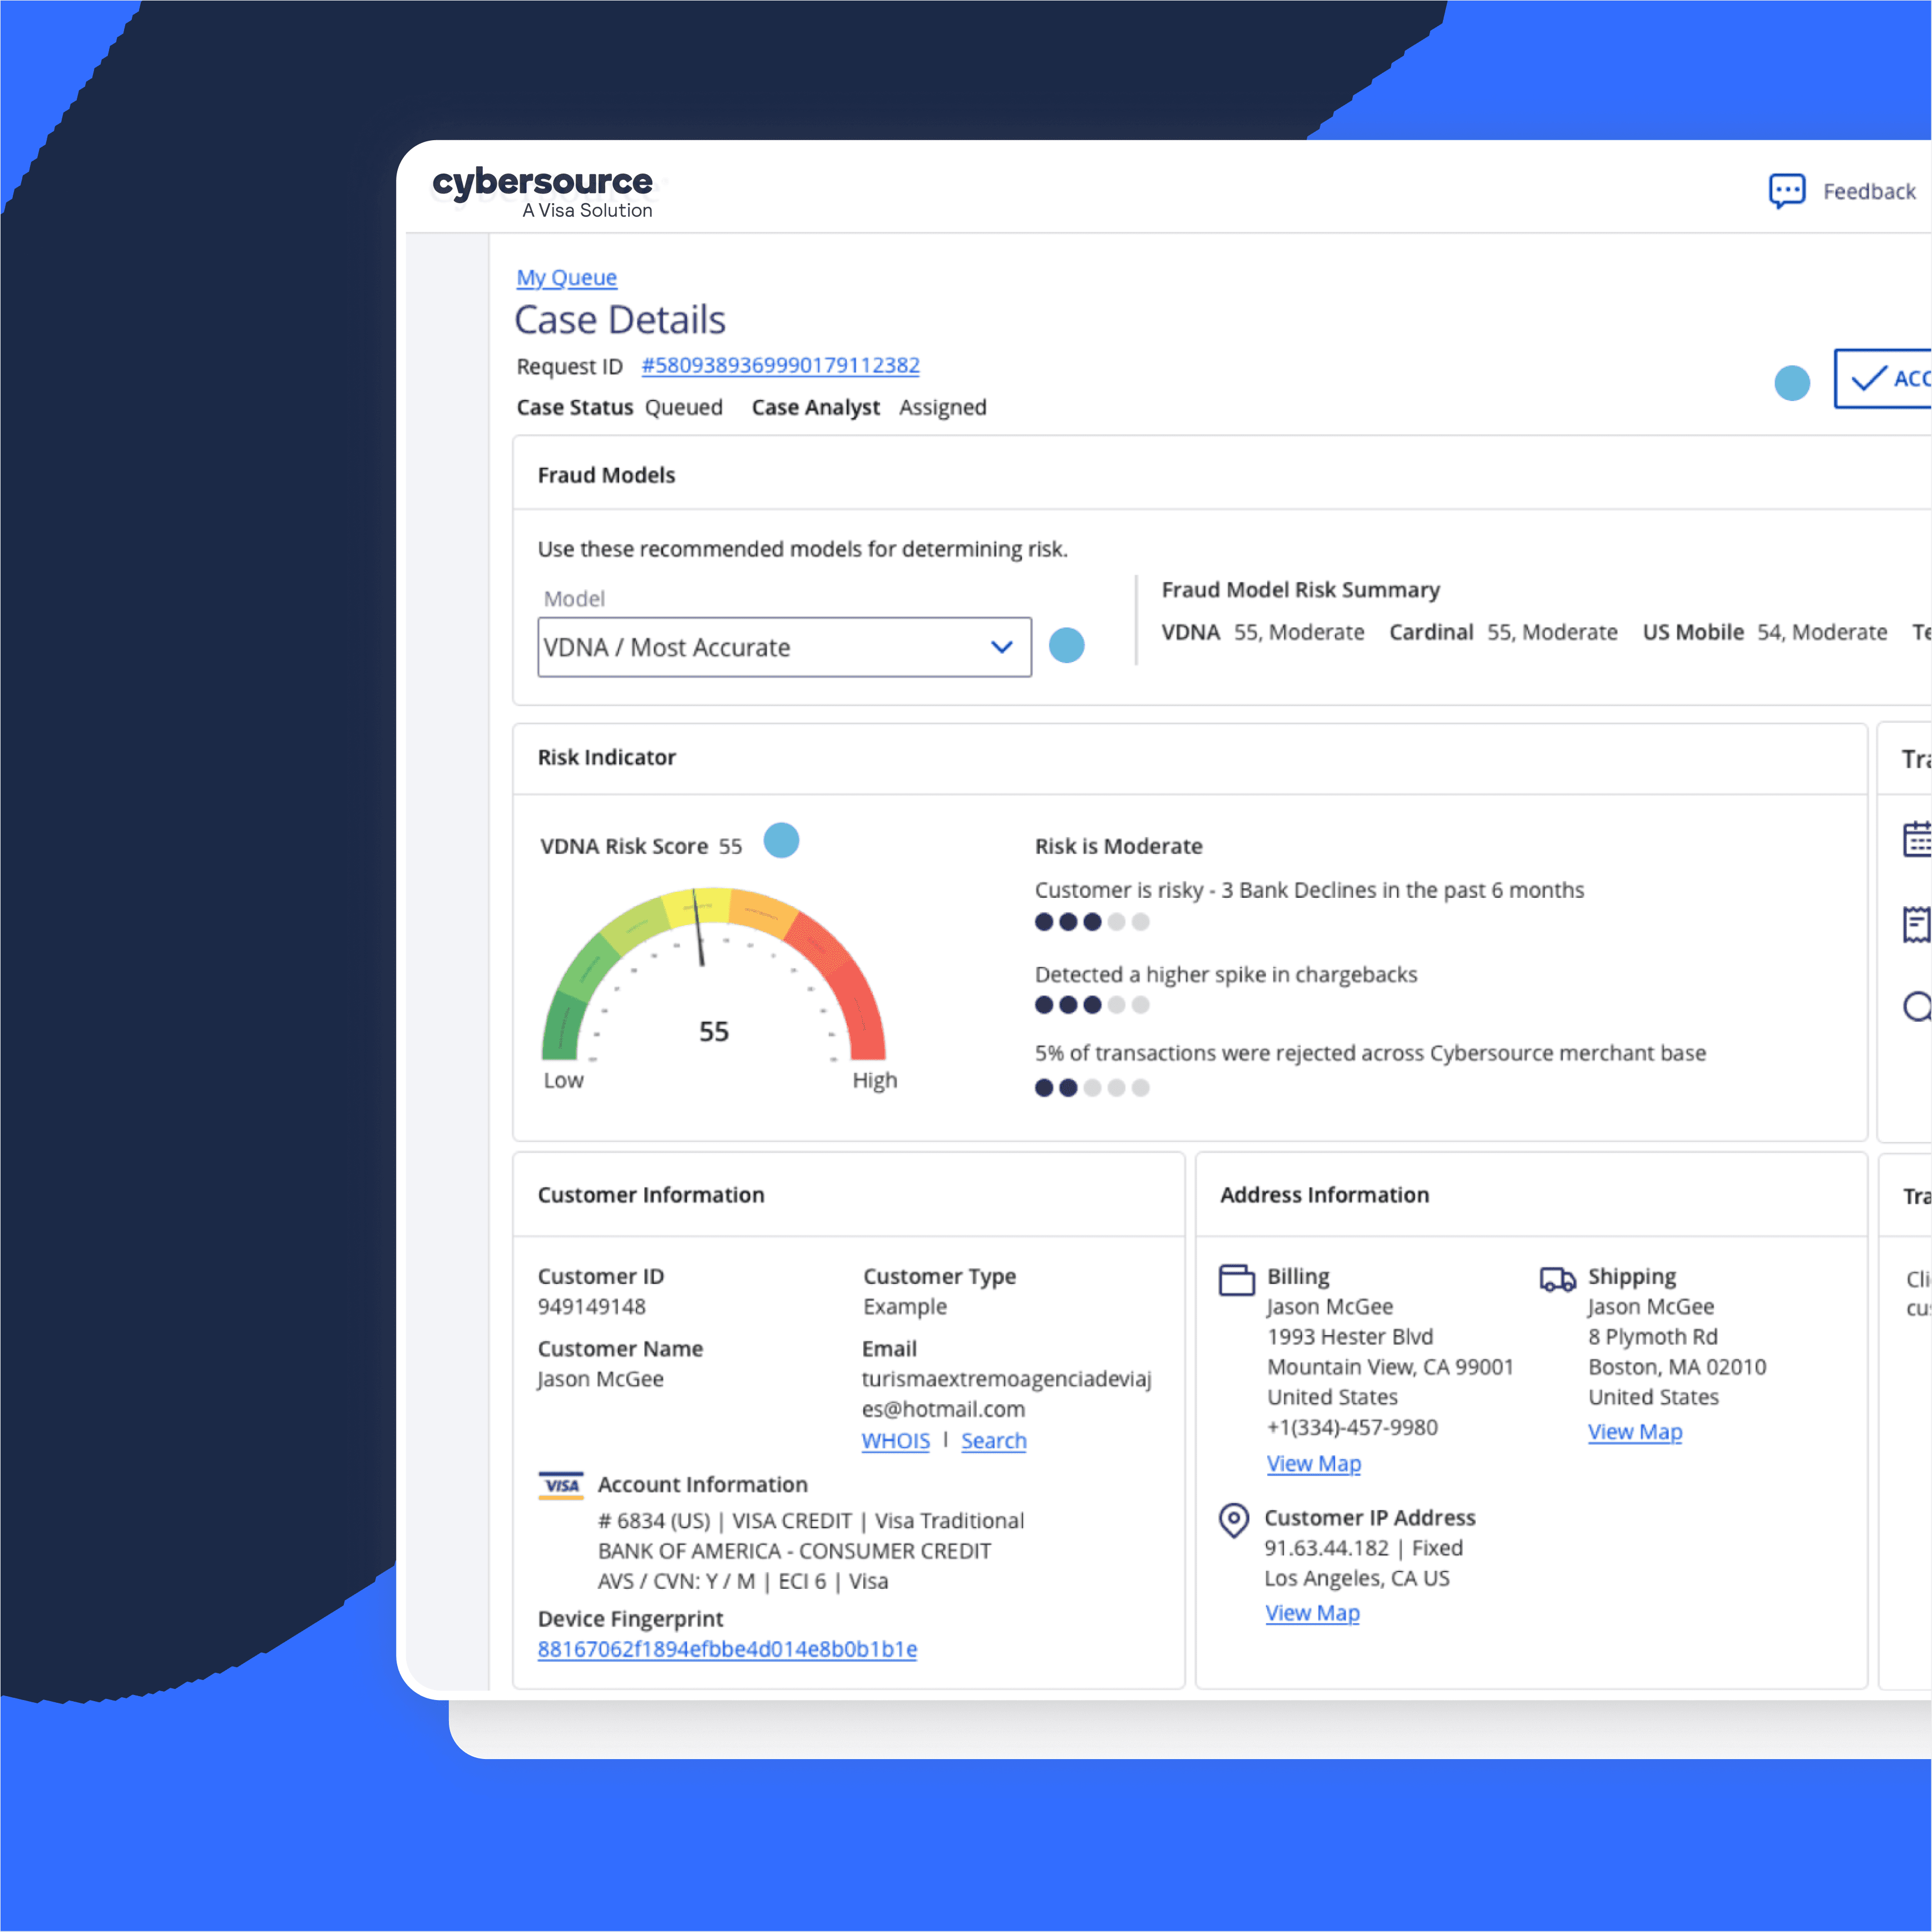Click the Feedback chat bubble icon

(x=1786, y=190)
